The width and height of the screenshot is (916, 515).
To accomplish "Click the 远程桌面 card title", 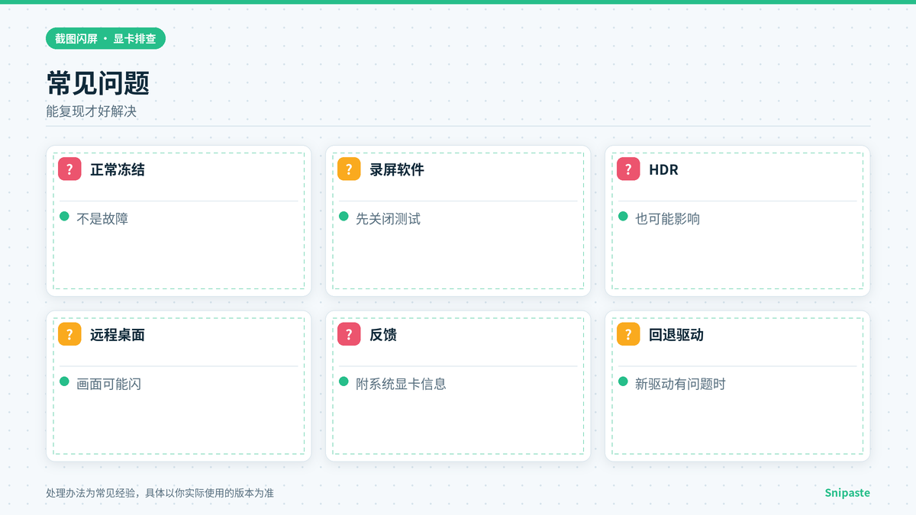I will (x=118, y=334).
